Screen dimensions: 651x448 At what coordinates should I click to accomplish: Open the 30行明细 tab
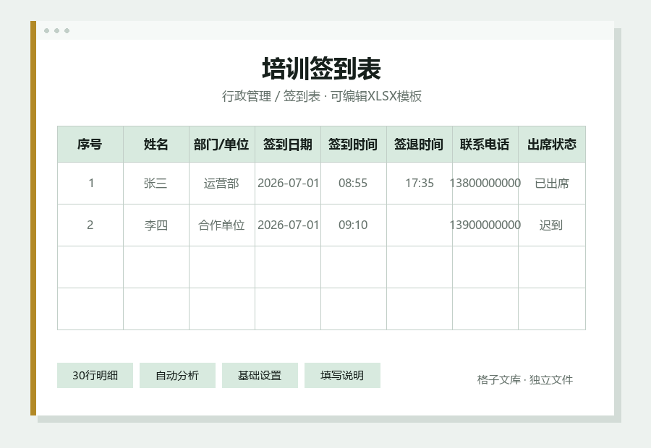pos(95,376)
